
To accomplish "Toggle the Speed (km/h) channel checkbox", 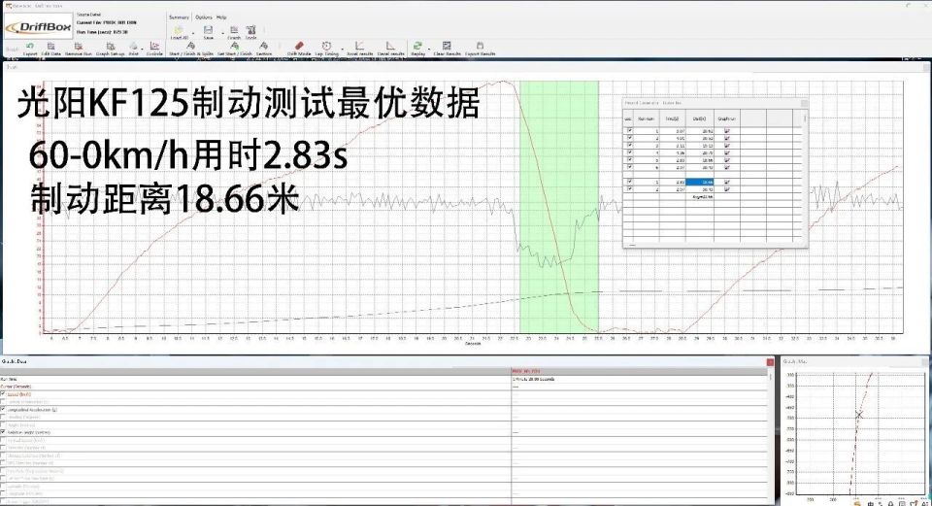I will (3, 394).
